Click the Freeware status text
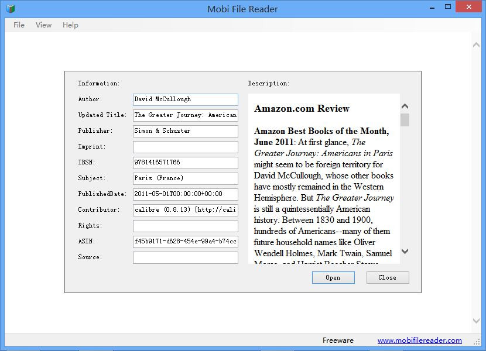This screenshot has height=351, width=486. click(338, 340)
